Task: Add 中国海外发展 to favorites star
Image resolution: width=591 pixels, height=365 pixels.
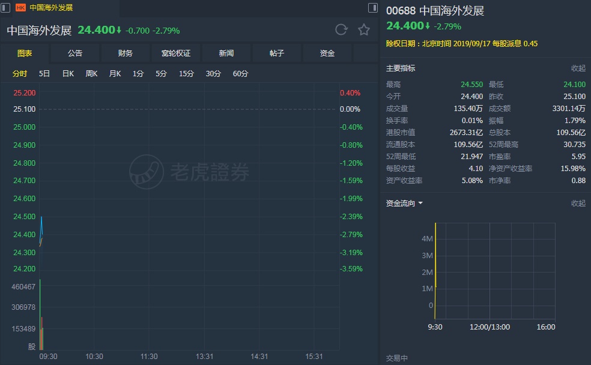Action: 364,29
